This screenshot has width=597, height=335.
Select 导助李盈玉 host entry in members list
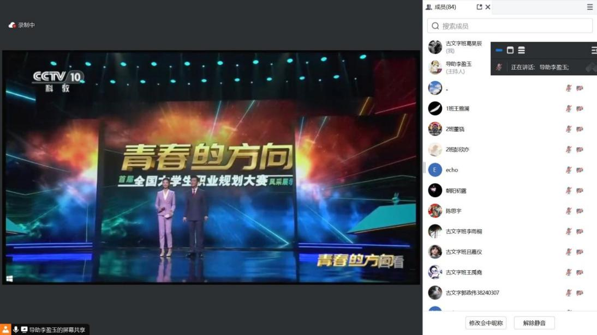click(x=457, y=68)
